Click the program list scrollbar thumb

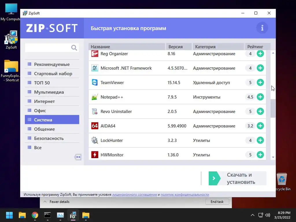[x=273, y=109]
